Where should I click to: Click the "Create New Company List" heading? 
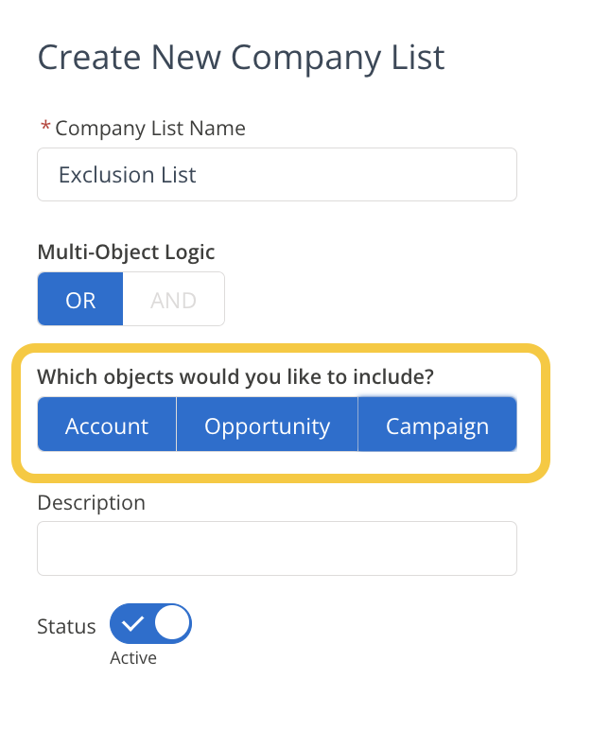click(x=240, y=58)
